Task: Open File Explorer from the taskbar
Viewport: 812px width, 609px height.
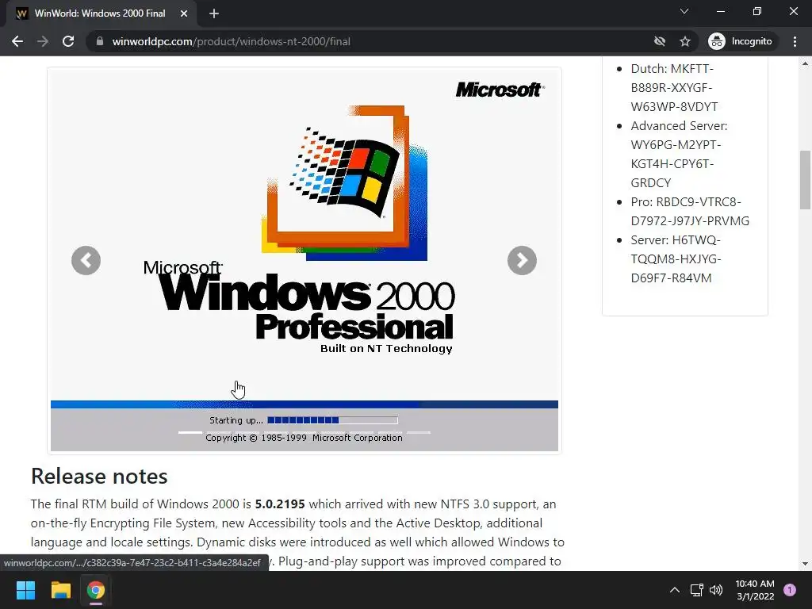Action: coord(60,590)
